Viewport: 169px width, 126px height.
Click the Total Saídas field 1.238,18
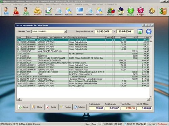[x=128, y=108]
